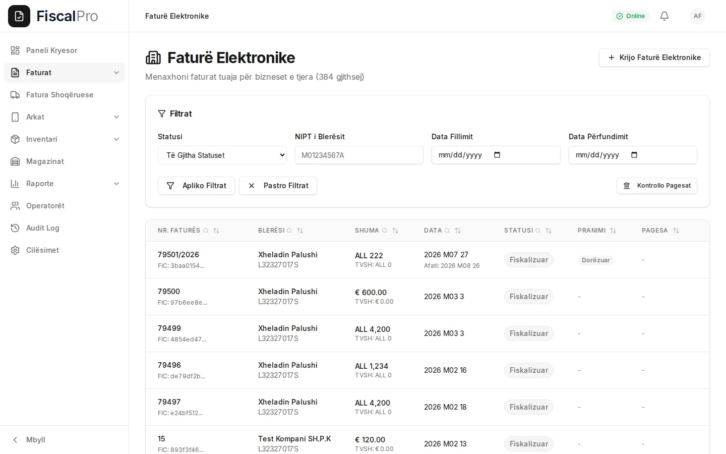Click due date Afati: 2026 M08 26
The width and height of the screenshot is (726, 454).
click(x=452, y=266)
